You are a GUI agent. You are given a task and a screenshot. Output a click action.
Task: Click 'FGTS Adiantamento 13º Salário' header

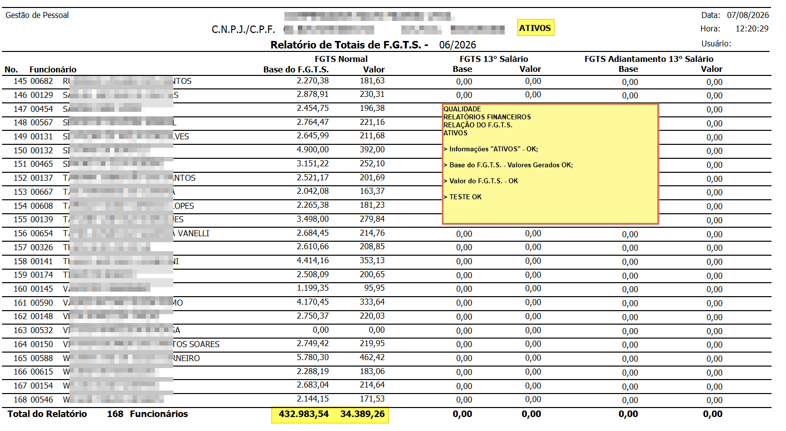coord(649,59)
